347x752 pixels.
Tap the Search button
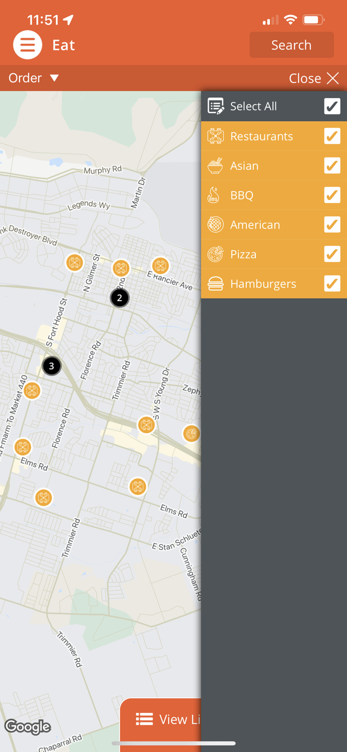tap(291, 45)
